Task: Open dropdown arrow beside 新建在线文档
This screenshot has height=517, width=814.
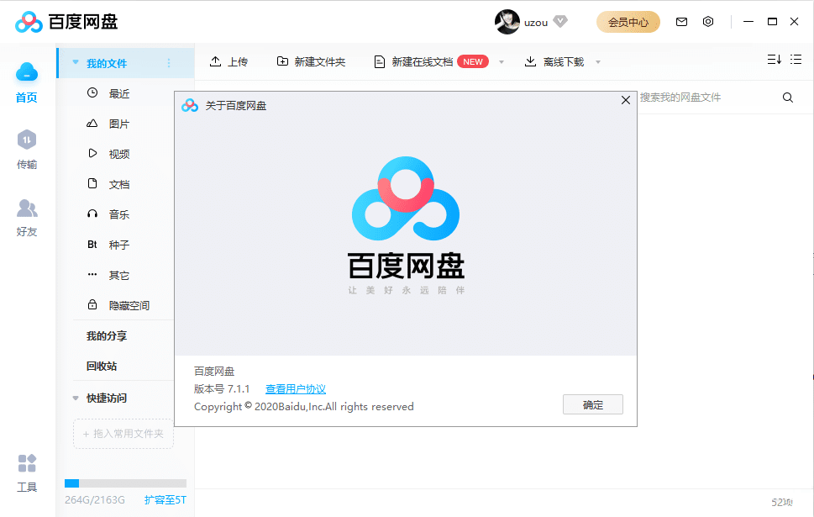Action: click(502, 62)
